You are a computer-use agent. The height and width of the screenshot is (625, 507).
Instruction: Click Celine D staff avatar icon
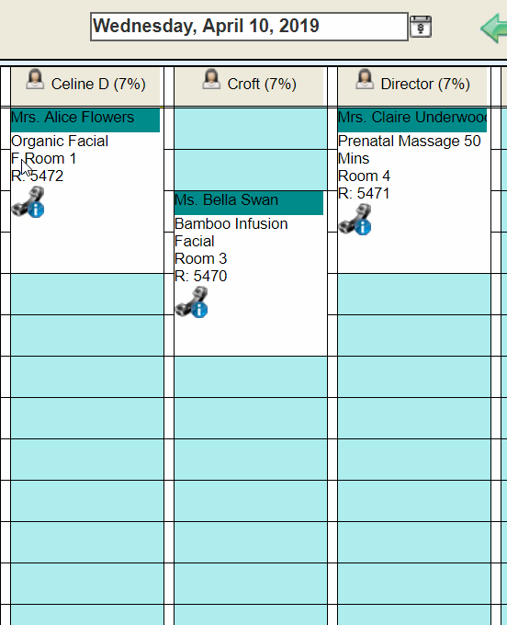pyautogui.click(x=35, y=79)
